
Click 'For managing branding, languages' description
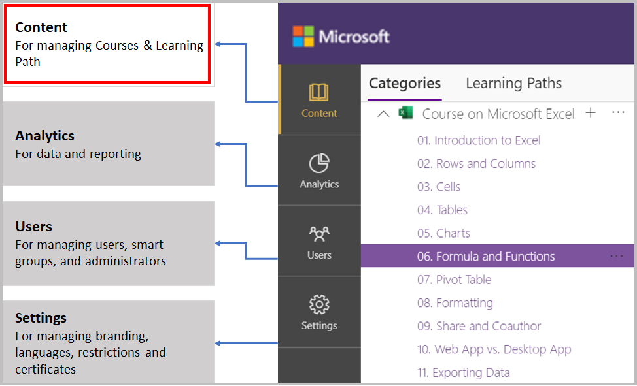point(91,352)
